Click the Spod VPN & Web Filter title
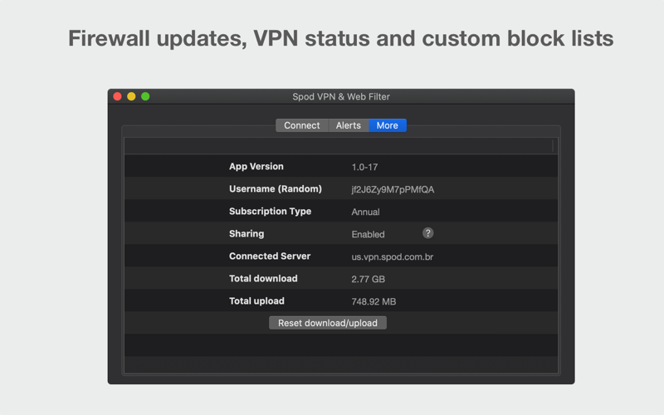This screenshot has width=664, height=415. click(341, 96)
